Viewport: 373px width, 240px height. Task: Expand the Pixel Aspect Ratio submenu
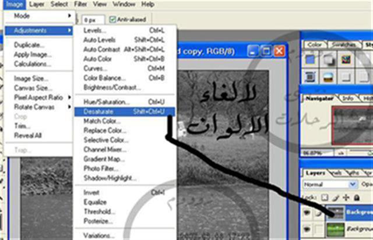click(39, 97)
